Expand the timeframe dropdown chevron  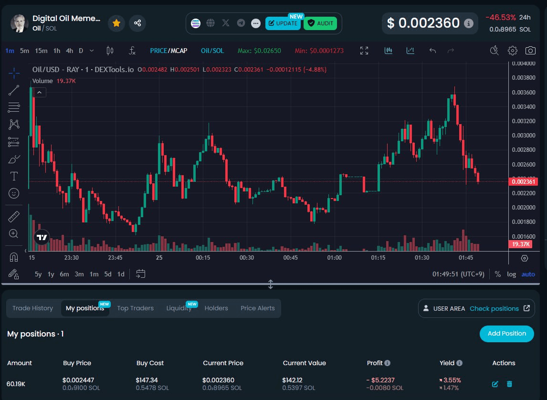point(92,51)
